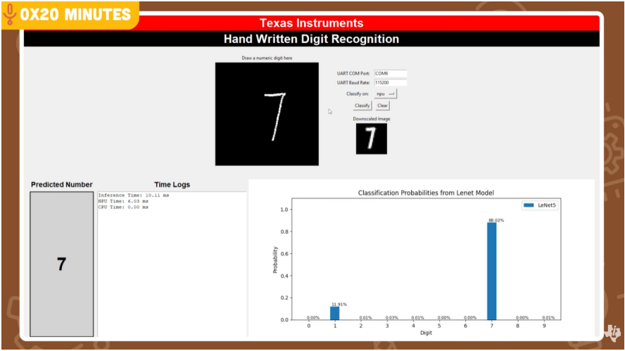
Task: Click the 'Draw a numeric digit here' label
Action: coord(267,58)
